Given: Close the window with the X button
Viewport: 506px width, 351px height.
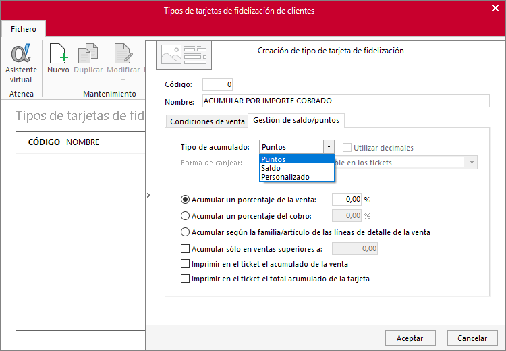Looking at the screenshot, I should click(495, 8).
